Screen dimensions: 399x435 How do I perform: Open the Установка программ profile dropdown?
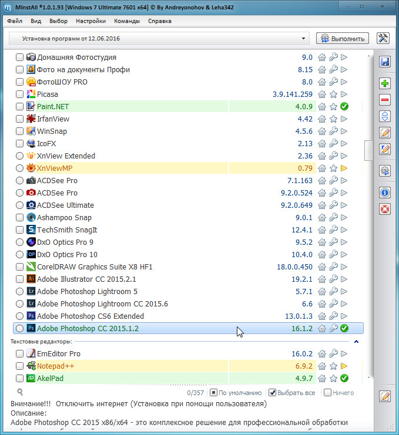(159, 39)
